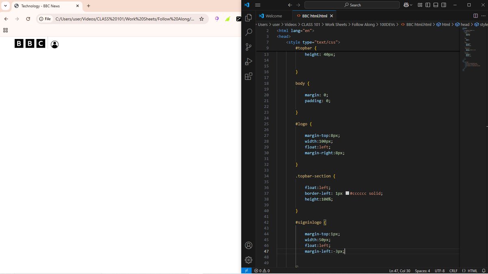
Task: Toggle the bottom Panel in VS Code
Action: pyautogui.click(x=436, y=5)
